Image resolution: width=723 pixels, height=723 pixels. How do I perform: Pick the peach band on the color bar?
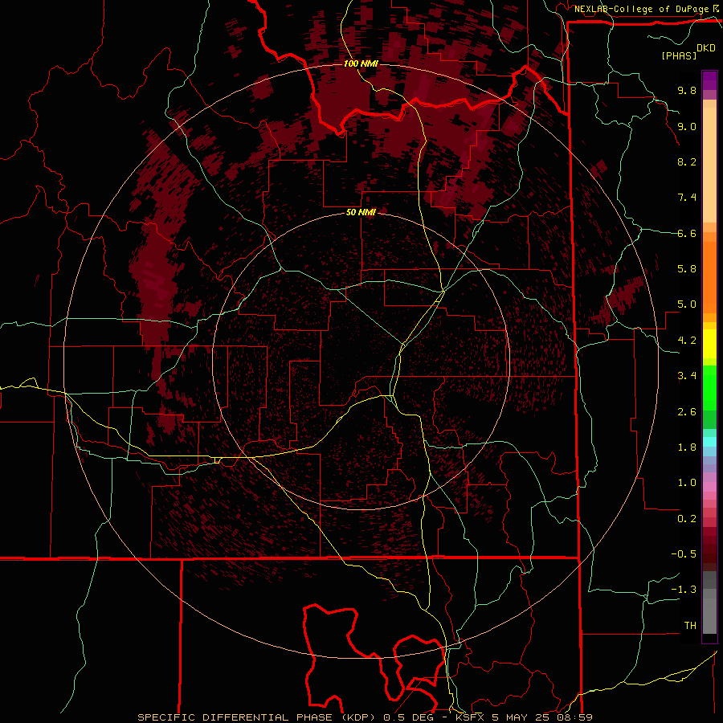point(709,165)
